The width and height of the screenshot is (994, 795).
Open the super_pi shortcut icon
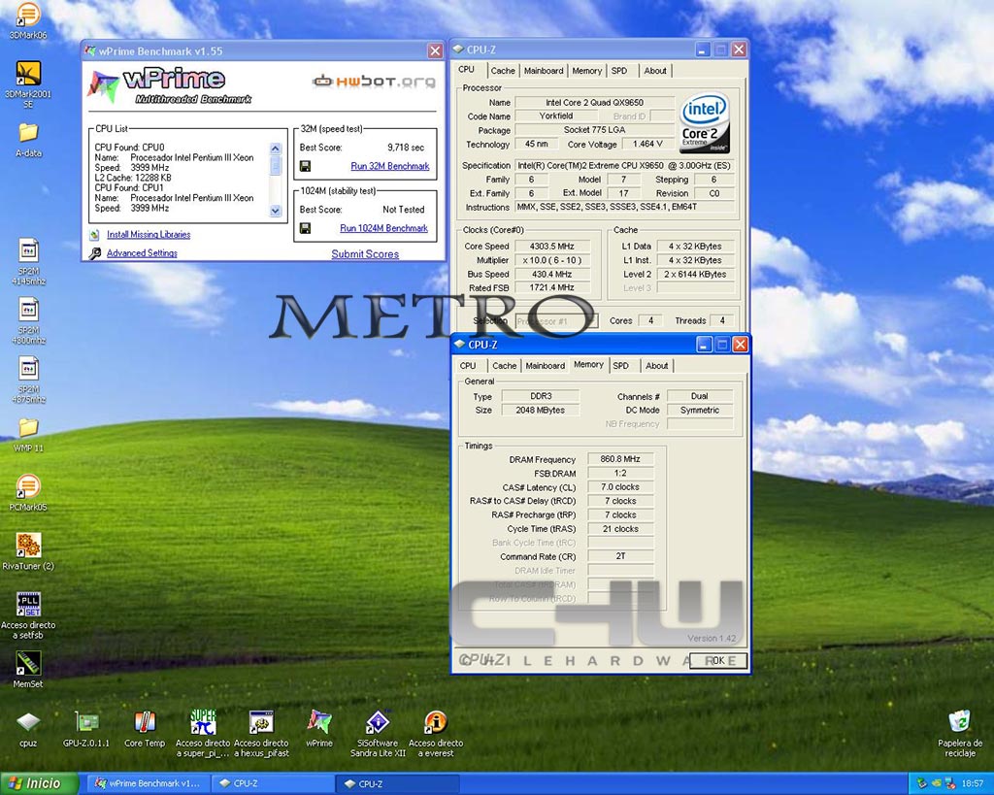coord(203,722)
